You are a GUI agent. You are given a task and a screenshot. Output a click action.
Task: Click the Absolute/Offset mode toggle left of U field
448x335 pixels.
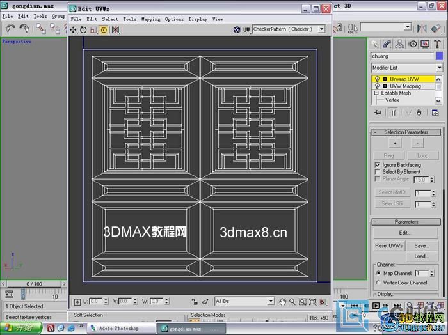click(x=77, y=302)
